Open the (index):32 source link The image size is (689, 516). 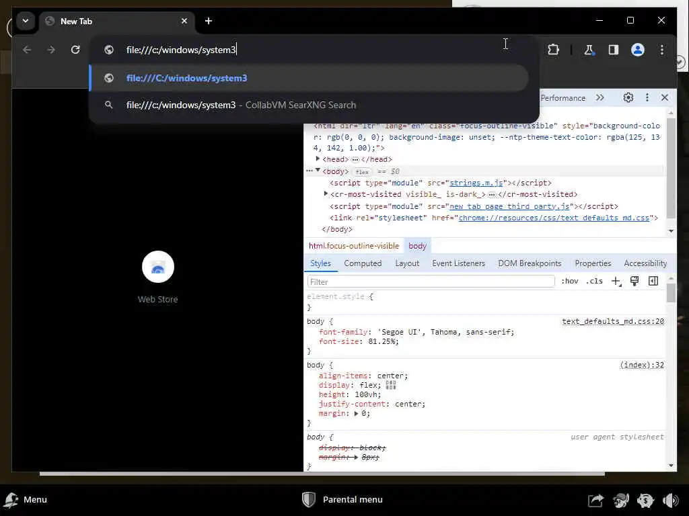(642, 365)
